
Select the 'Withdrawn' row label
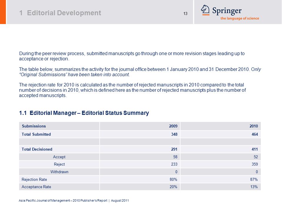pyautogui.click(x=59, y=172)
